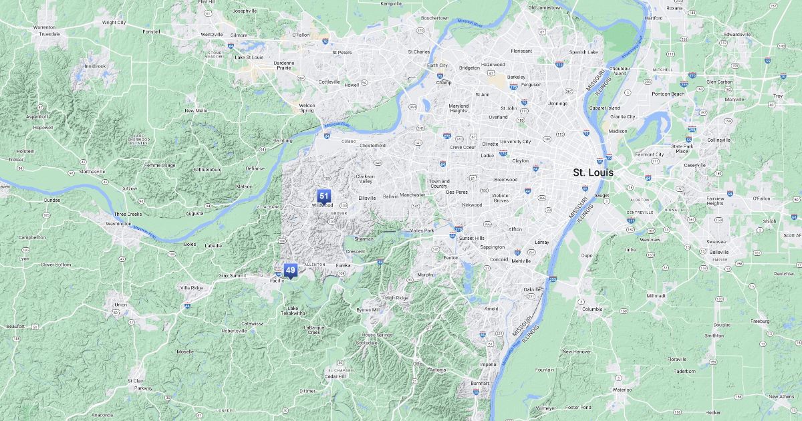This screenshot has height=421, width=802.
Task: Select the Town and Country label
Action: click(x=439, y=183)
